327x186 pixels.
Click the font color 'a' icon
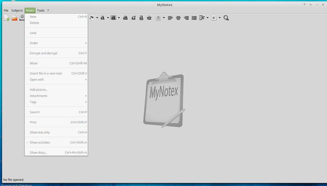(x=102, y=18)
